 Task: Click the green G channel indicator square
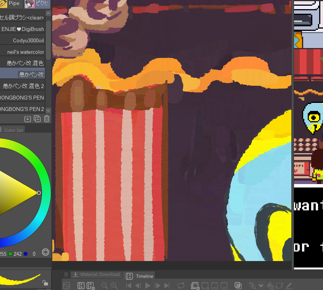10,254
